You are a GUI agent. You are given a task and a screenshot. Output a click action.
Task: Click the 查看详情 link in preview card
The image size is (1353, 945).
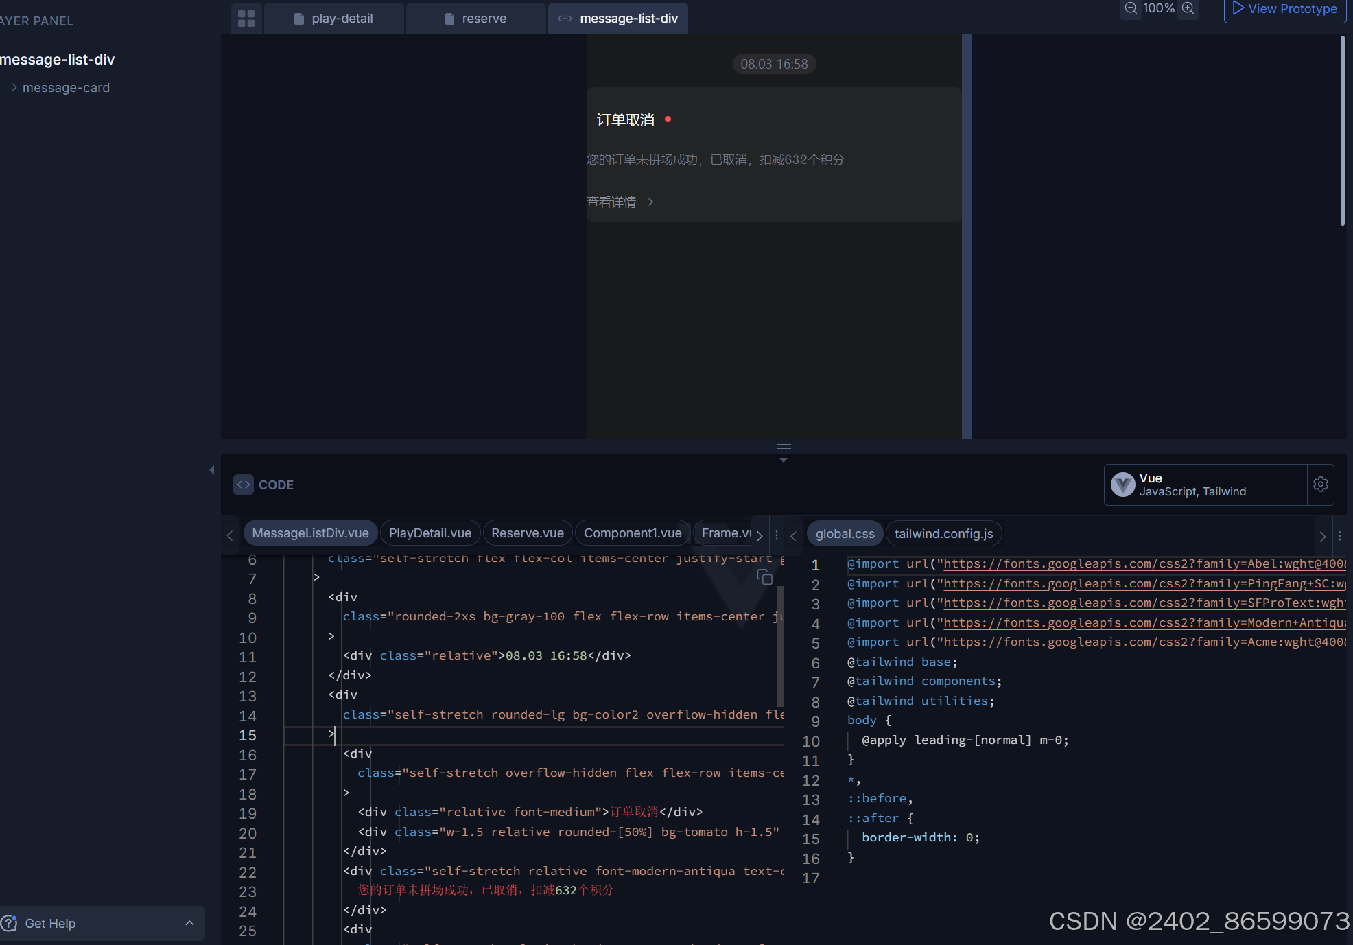pyautogui.click(x=611, y=202)
